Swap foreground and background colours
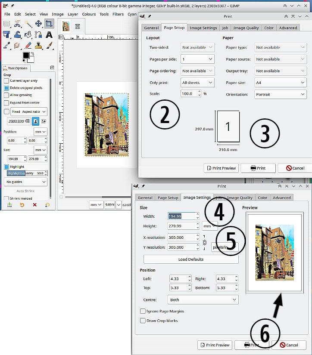This screenshot has width=312, height=355. click(32, 53)
